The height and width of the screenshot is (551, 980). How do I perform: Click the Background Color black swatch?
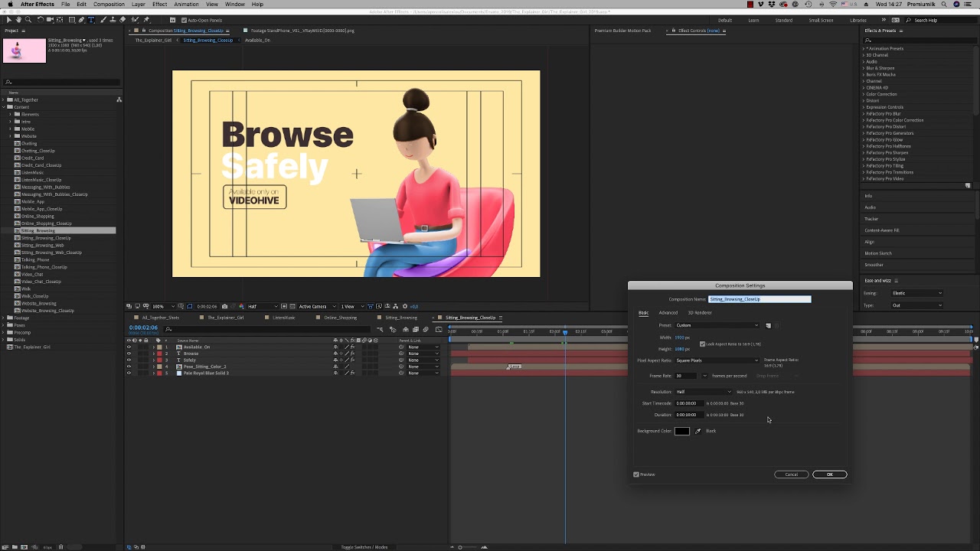(681, 431)
